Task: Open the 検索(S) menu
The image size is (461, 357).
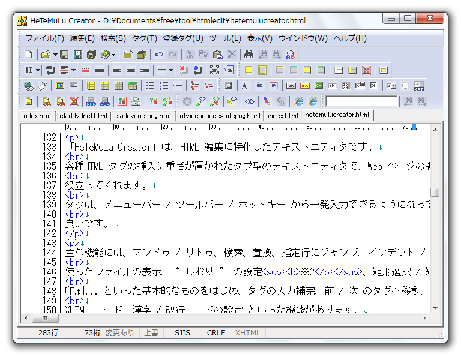Action: tap(113, 38)
